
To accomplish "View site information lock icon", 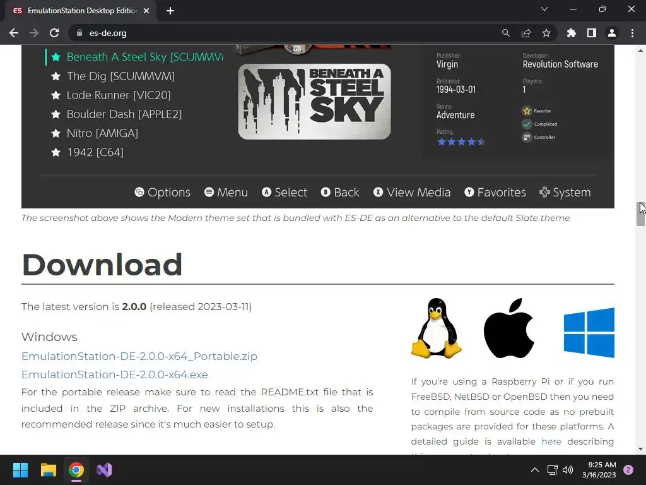I will [x=79, y=33].
